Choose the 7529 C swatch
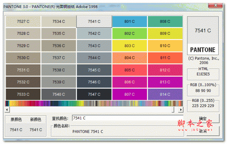 tap(23, 46)
